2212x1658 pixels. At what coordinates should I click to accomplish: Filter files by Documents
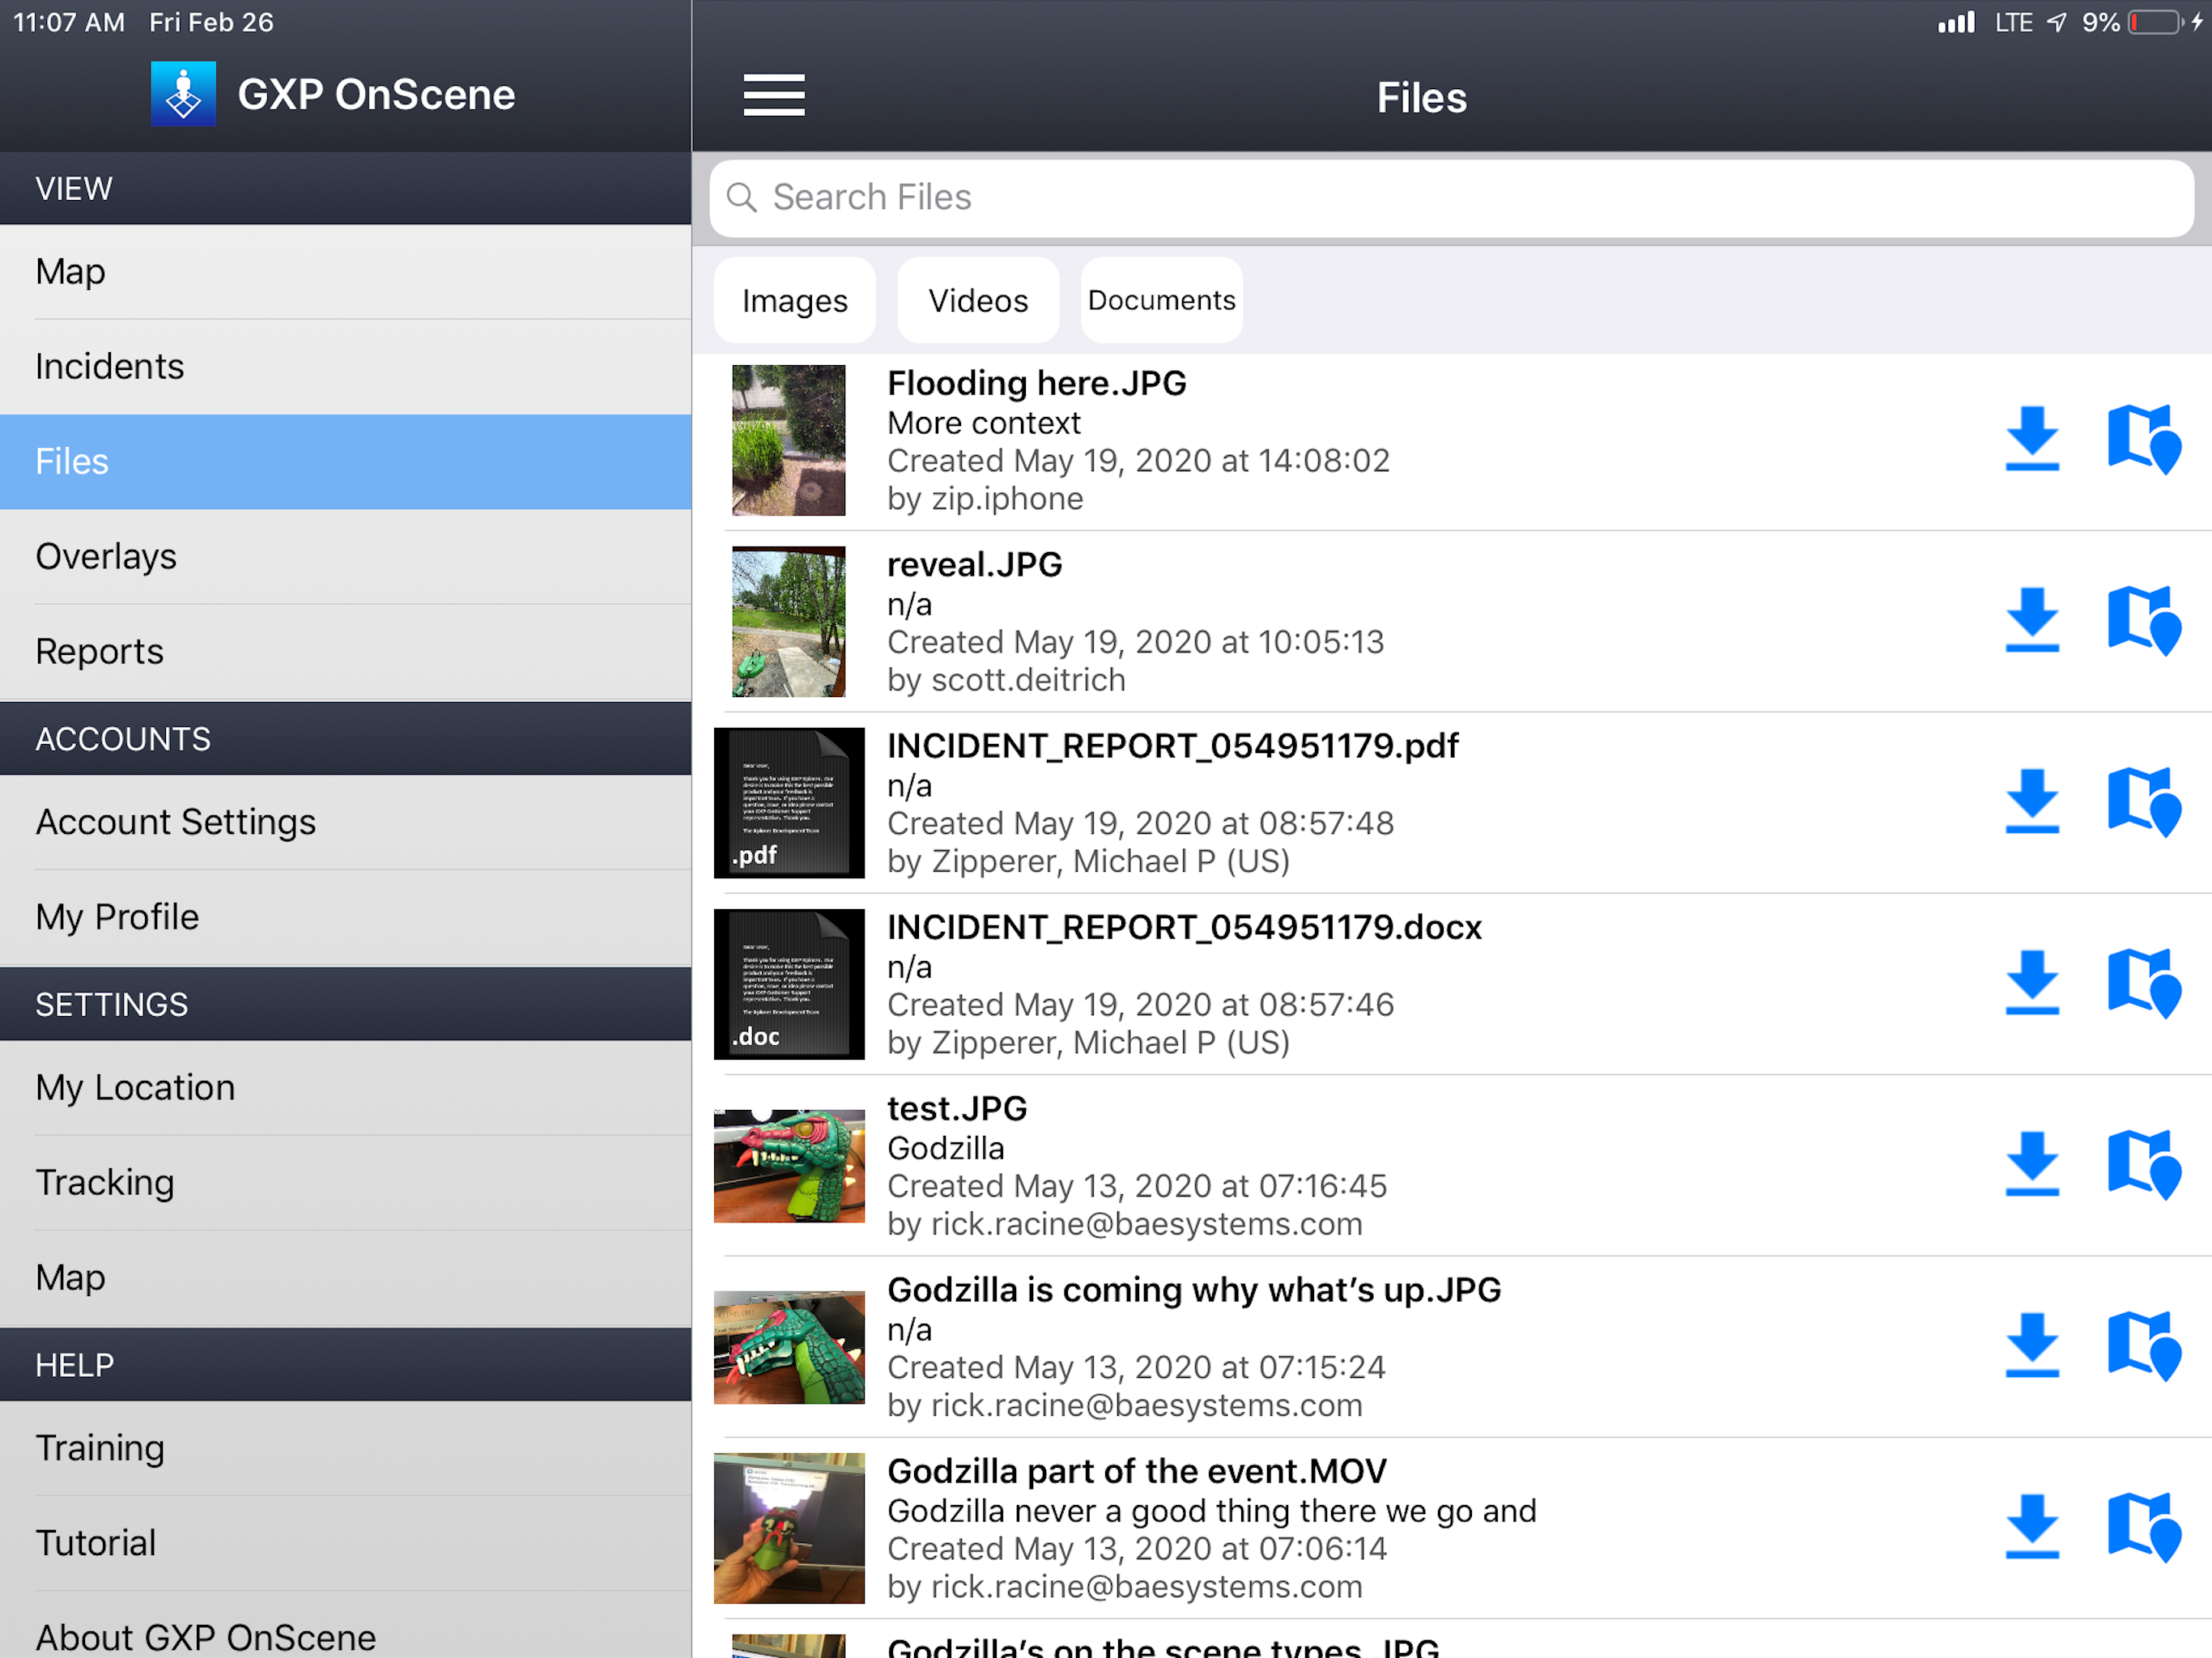point(1161,301)
